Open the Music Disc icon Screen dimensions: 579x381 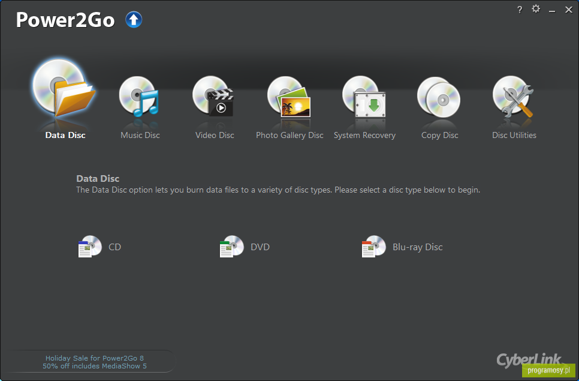coord(139,96)
